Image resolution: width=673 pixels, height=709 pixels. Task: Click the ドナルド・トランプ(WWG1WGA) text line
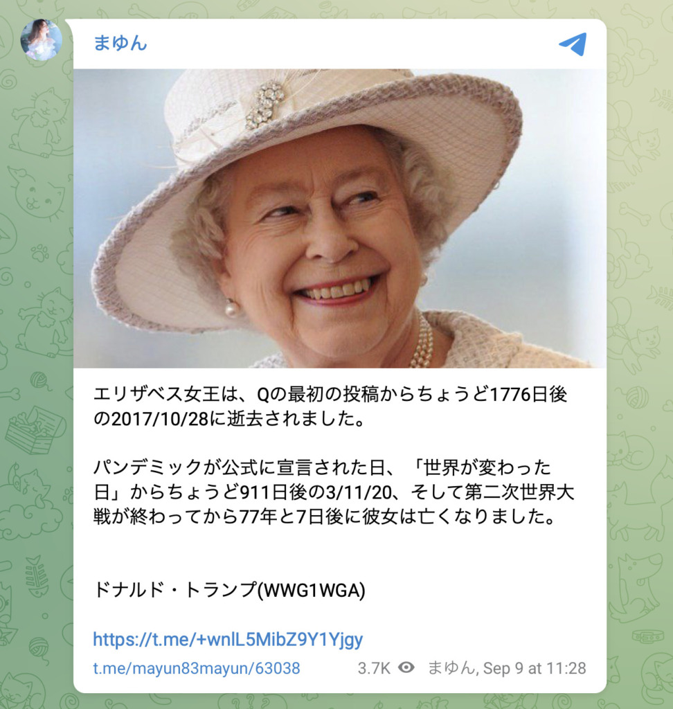[x=229, y=590]
